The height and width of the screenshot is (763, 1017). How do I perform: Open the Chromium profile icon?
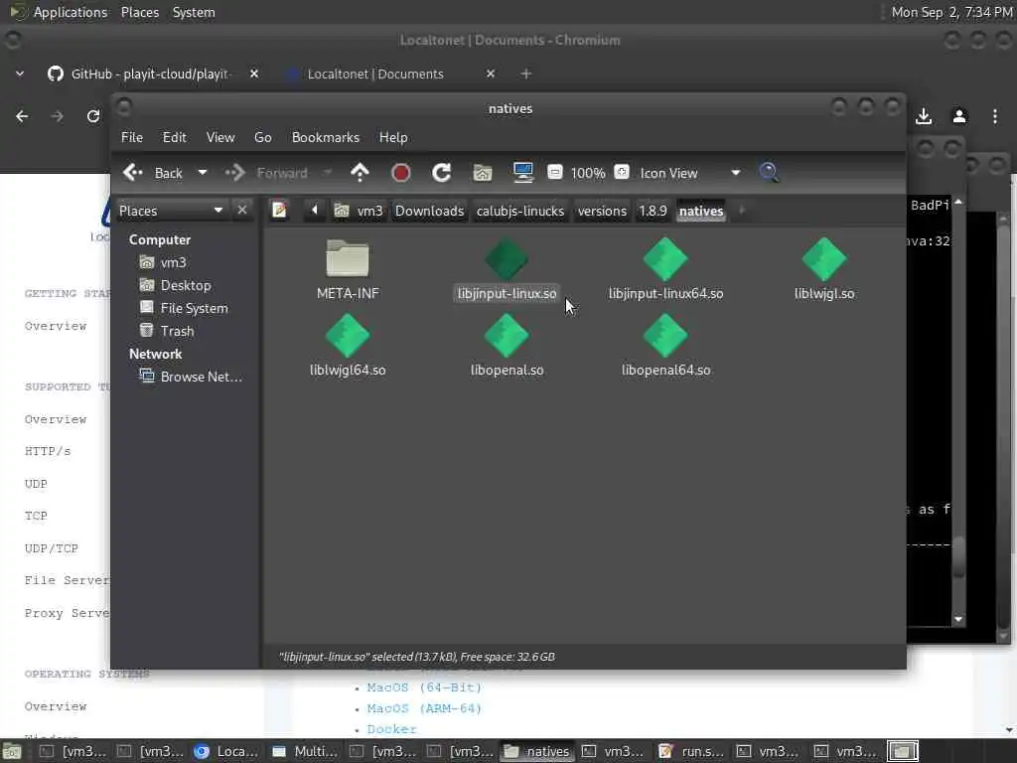coord(959,116)
